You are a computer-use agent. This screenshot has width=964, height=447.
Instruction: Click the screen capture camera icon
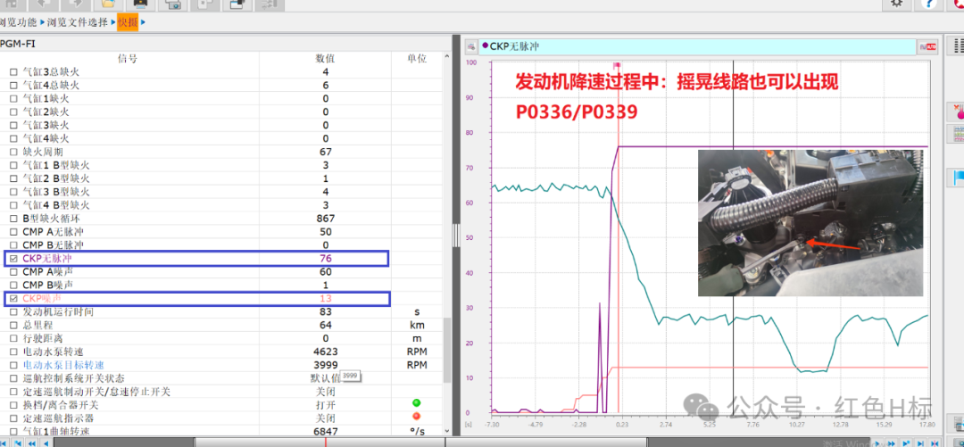click(172, 5)
